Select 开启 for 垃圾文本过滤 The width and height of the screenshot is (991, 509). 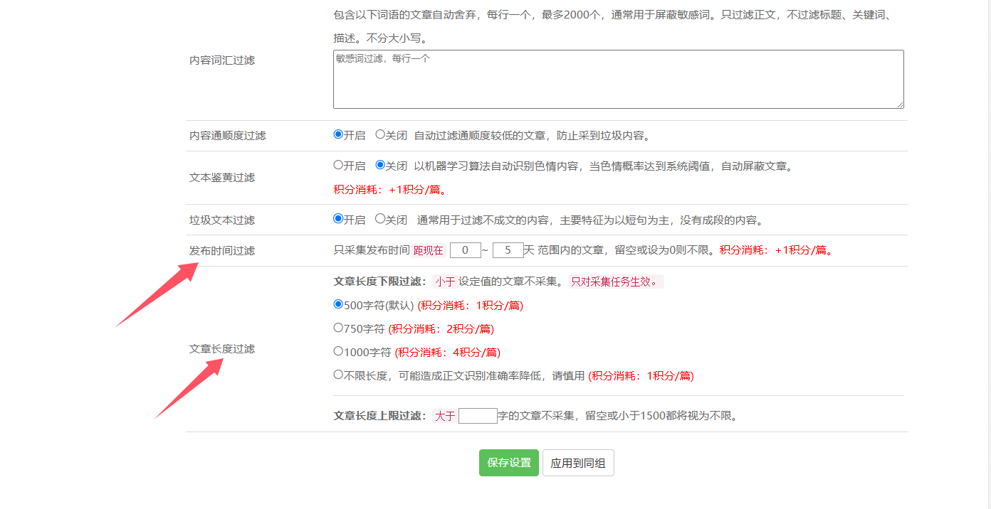[338, 219]
